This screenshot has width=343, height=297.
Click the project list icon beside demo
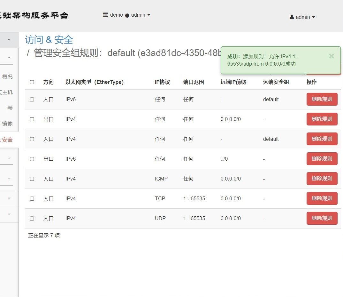tap(105, 15)
